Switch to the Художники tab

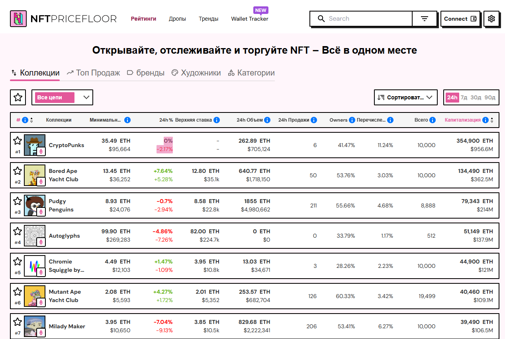tap(196, 73)
